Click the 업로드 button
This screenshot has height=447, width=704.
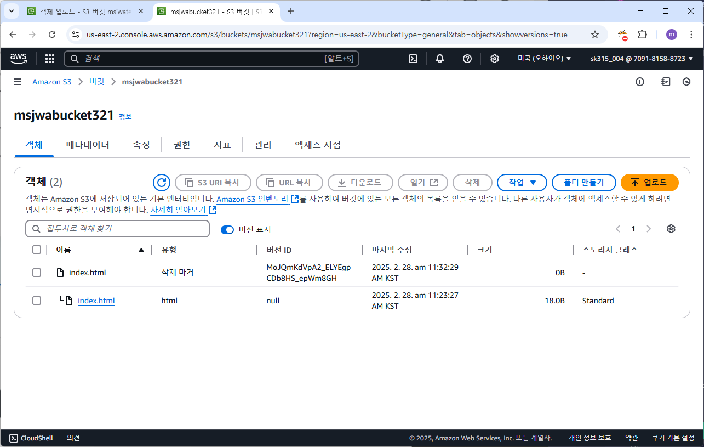click(649, 183)
